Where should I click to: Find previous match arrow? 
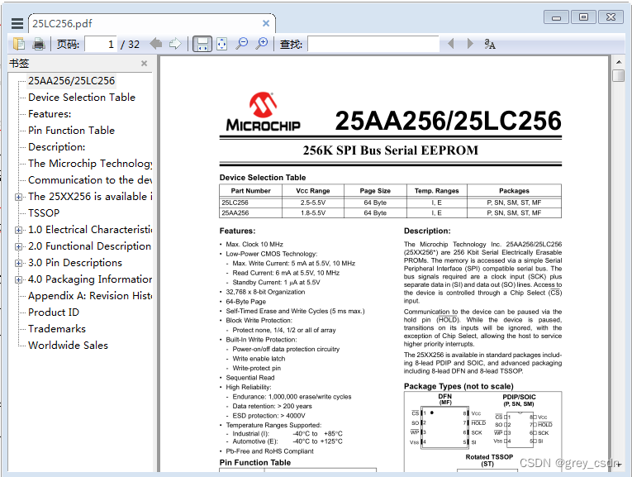pos(451,44)
